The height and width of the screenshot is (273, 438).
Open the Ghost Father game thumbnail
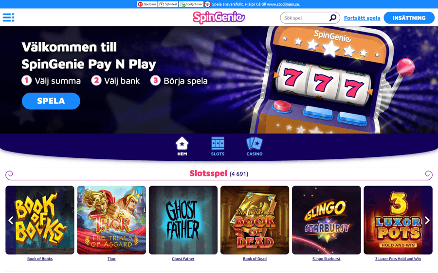tap(183, 220)
